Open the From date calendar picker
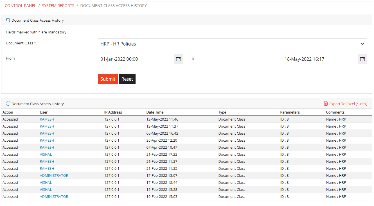 click(x=178, y=59)
